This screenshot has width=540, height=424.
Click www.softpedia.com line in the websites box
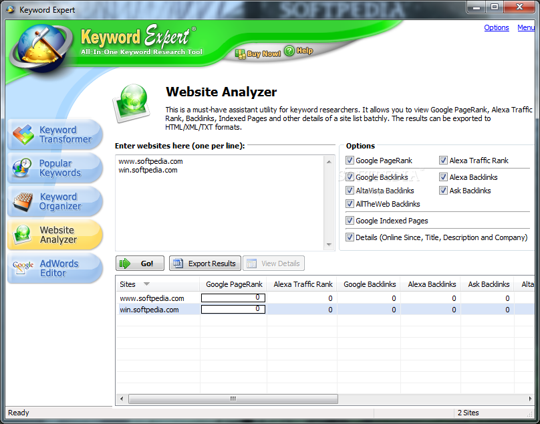[150, 161]
